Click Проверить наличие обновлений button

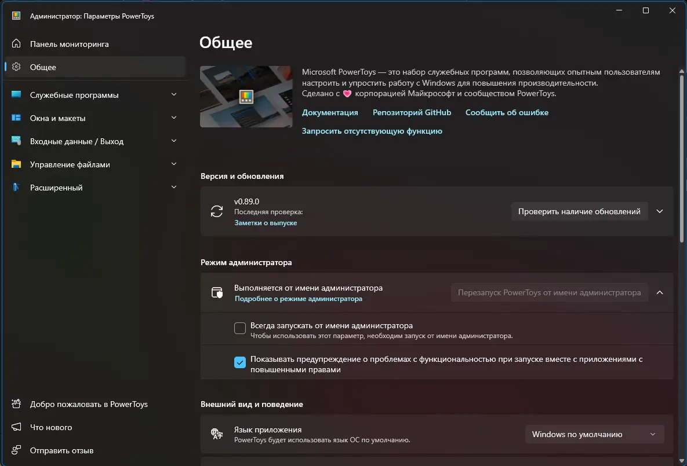click(x=579, y=211)
